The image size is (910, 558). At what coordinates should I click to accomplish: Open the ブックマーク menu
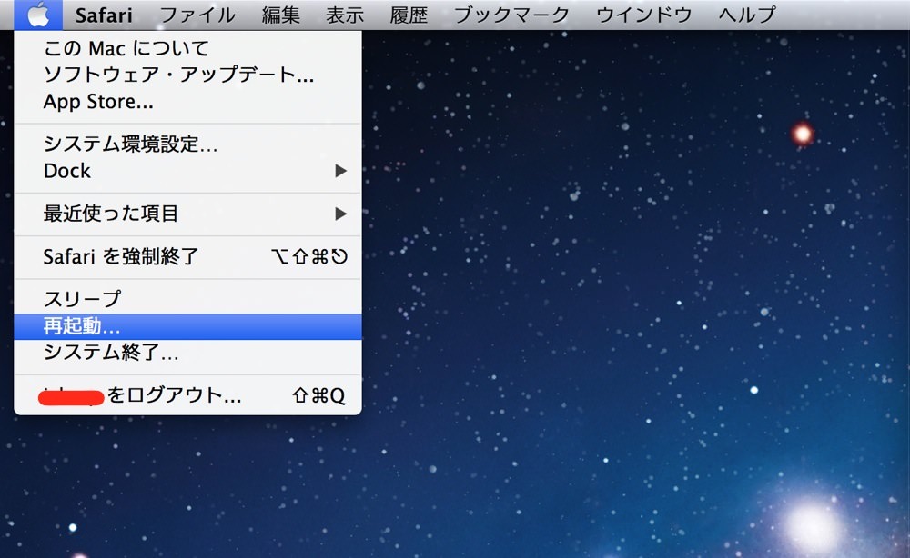tap(511, 15)
